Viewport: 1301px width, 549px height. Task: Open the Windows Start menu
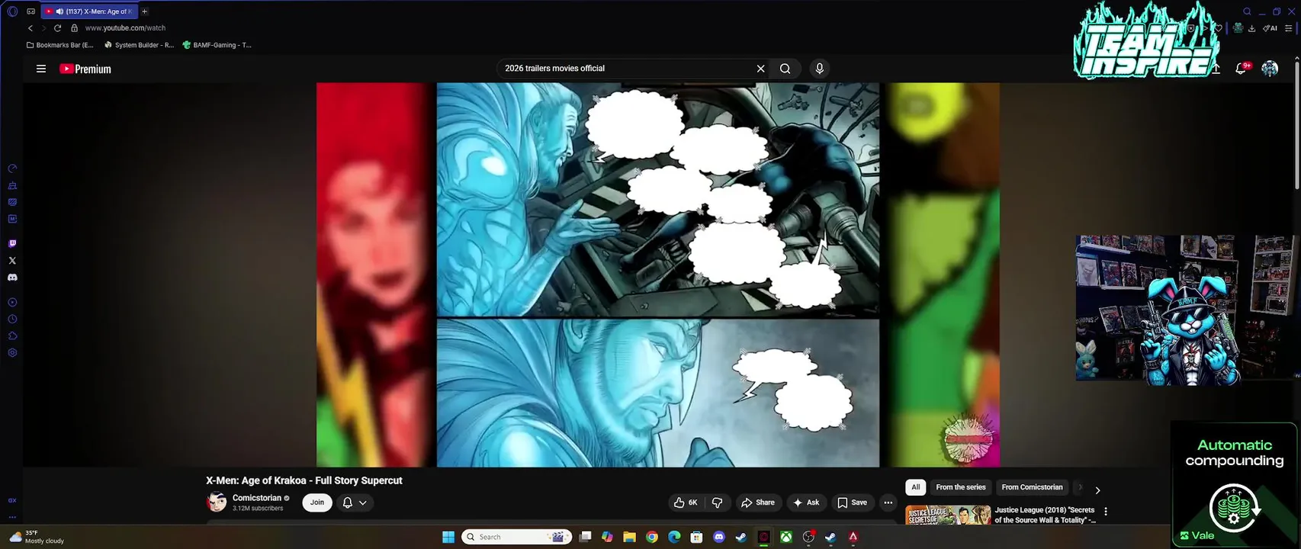point(448,537)
